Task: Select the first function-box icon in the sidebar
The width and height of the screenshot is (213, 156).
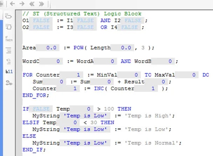Action: (8, 16)
